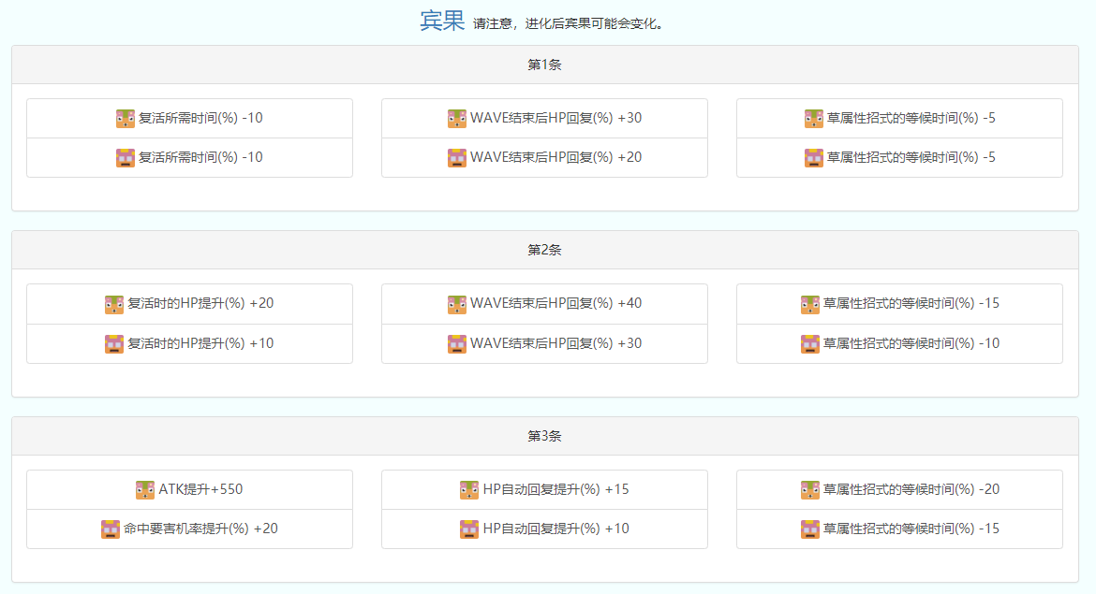The image size is (1096, 594).
Task: Click the icon next to WAVE结束后HP回复(%) +40
Action: 457,304
